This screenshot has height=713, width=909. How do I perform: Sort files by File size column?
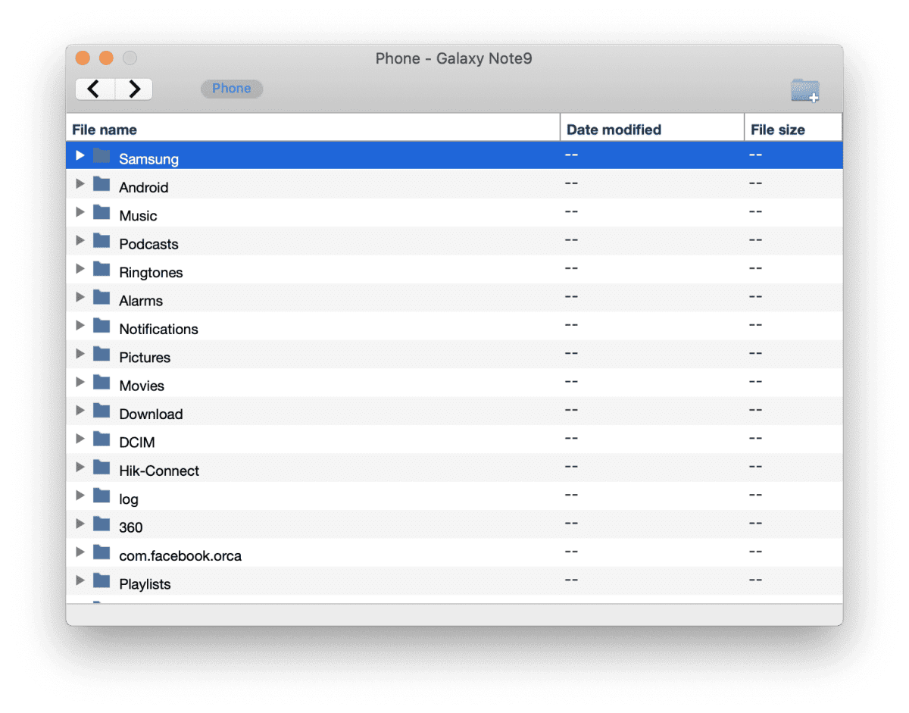click(x=777, y=129)
